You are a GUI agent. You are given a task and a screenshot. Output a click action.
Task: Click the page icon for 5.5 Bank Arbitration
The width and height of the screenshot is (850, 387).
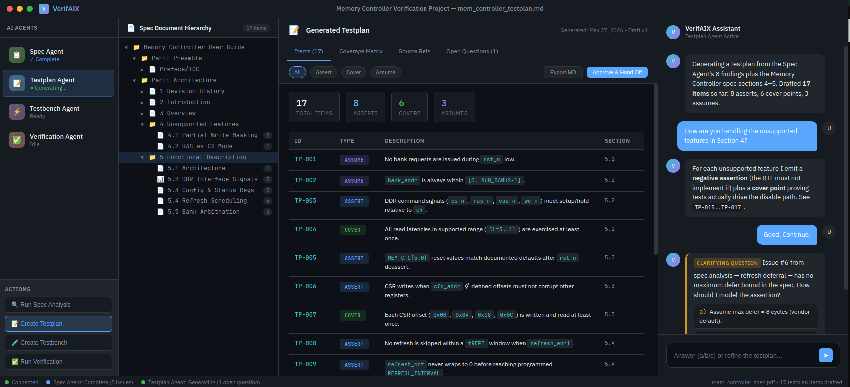click(160, 212)
